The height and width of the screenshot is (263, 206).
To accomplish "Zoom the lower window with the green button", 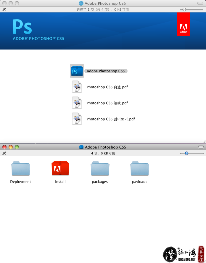I will pos(17,147).
